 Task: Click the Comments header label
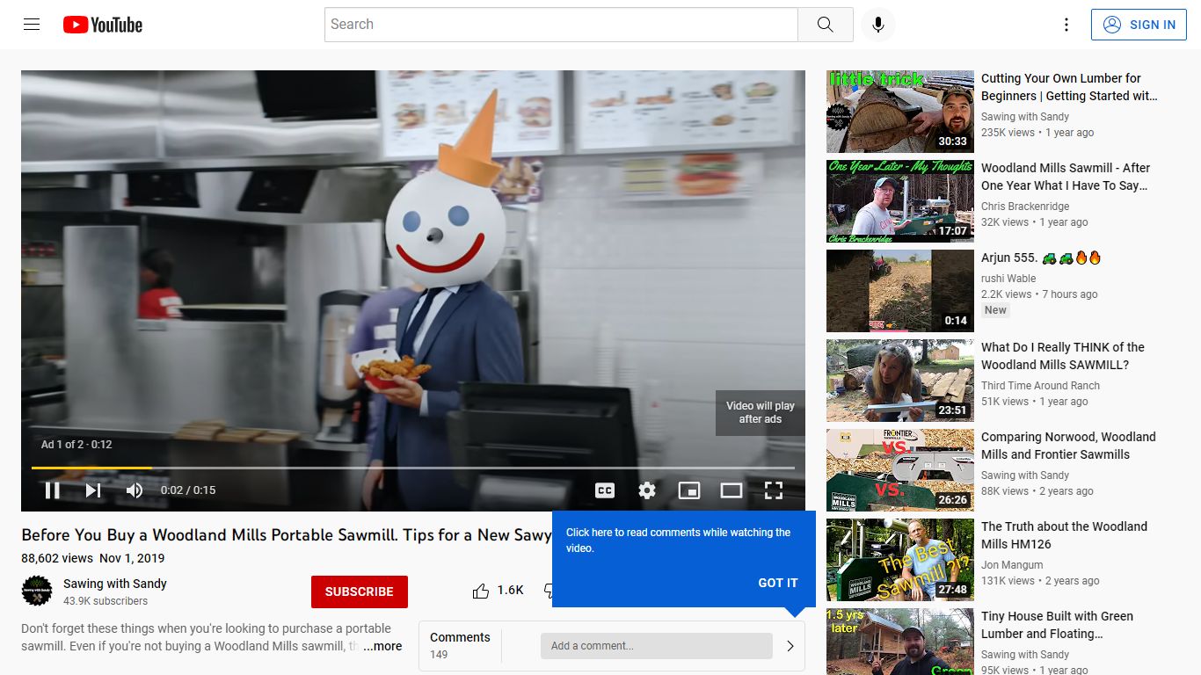(x=460, y=637)
